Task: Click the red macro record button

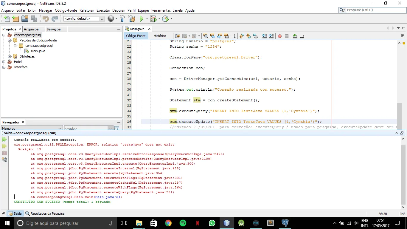Action: [279, 36]
